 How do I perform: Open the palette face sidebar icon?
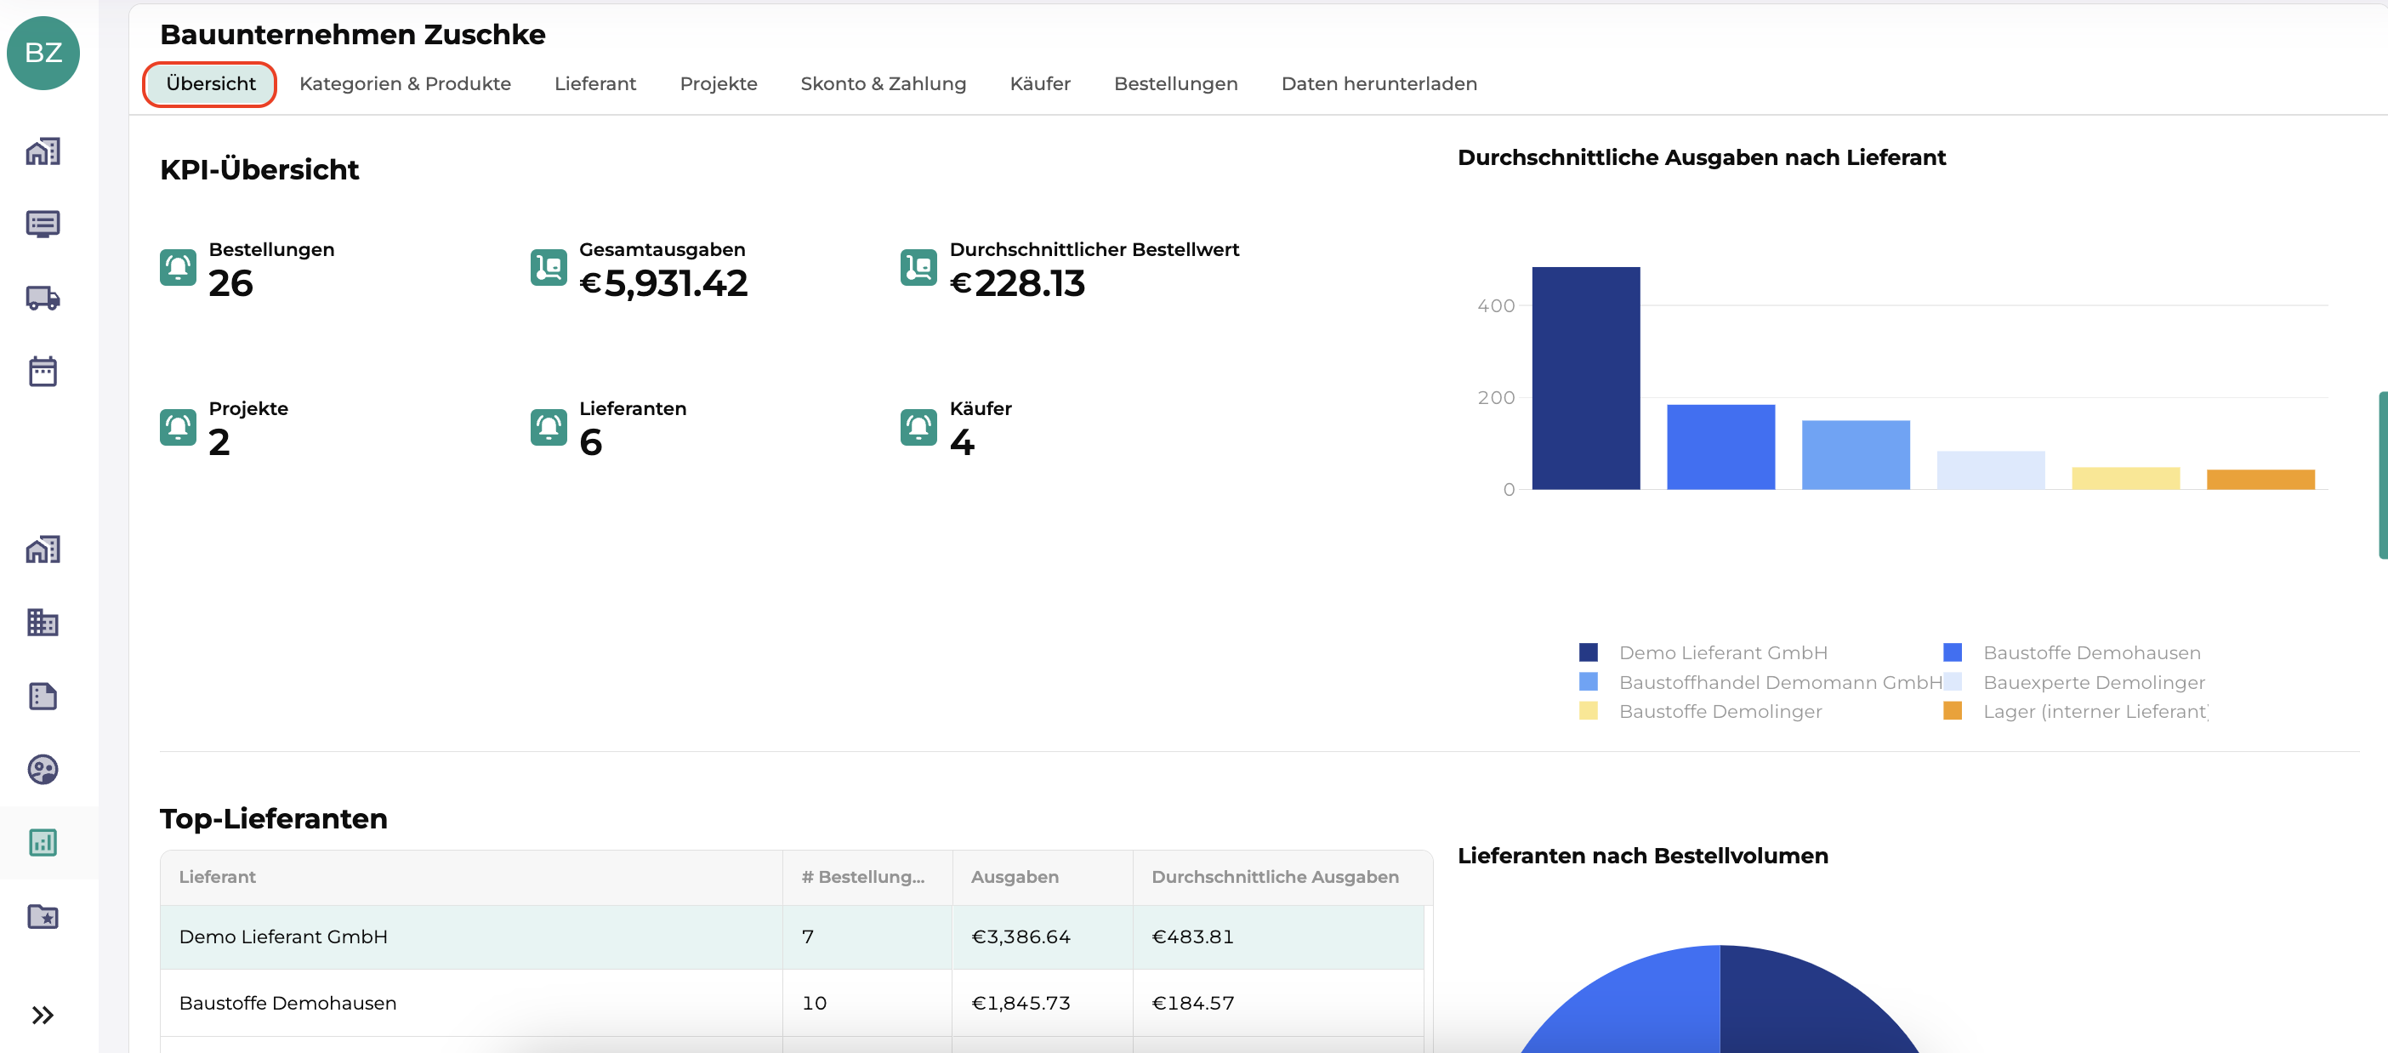[x=43, y=770]
